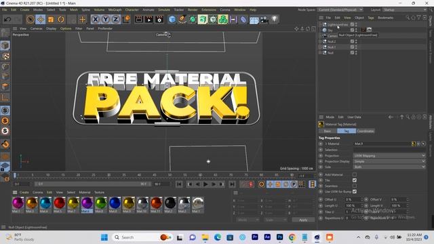Open the Side Both dropdown
Image resolution: width=434 pixels, height=244 pixels.
(x=389, y=167)
